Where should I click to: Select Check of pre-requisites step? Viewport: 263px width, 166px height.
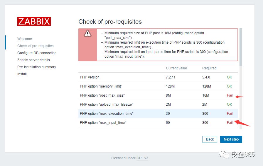pyautogui.click(x=36, y=46)
